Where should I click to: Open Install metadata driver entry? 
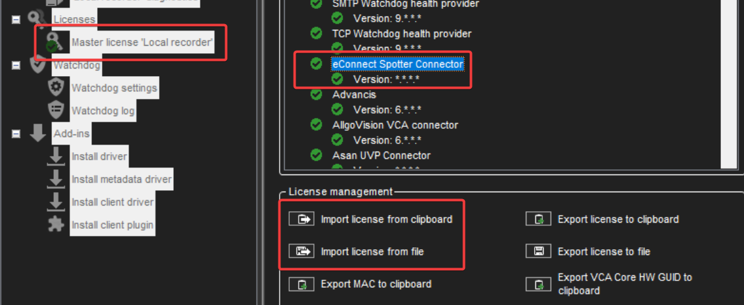click(x=121, y=179)
